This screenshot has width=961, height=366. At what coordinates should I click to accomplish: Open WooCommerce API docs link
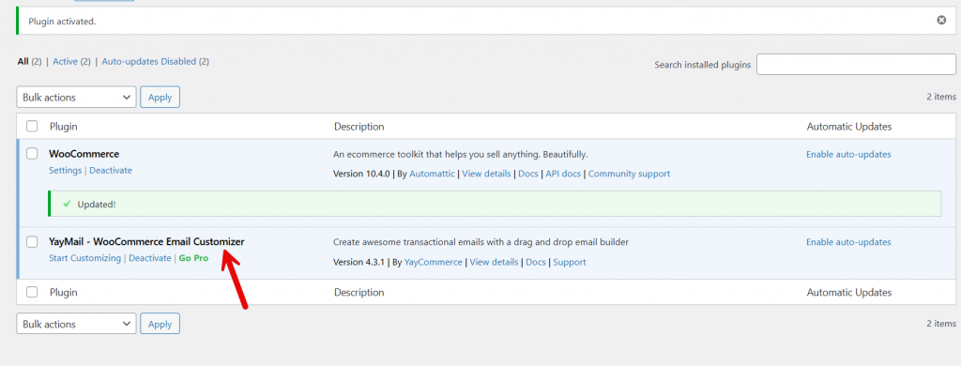pyautogui.click(x=563, y=174)
